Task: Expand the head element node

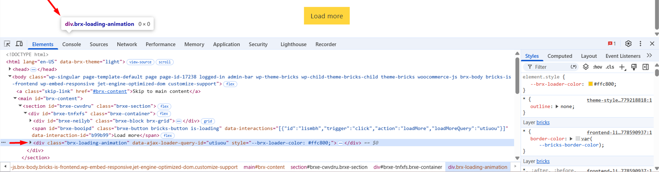Action: click(10, 69)
